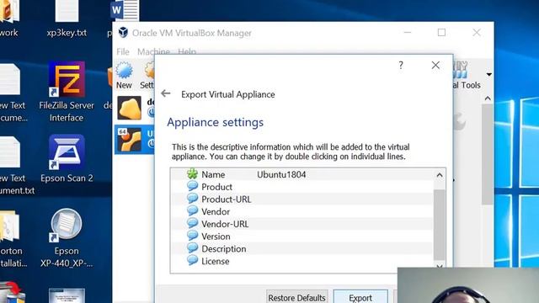This screenshot has height=303, width=539.
Task: Click the Product row speech bubble icon
Action: point(192,186)
